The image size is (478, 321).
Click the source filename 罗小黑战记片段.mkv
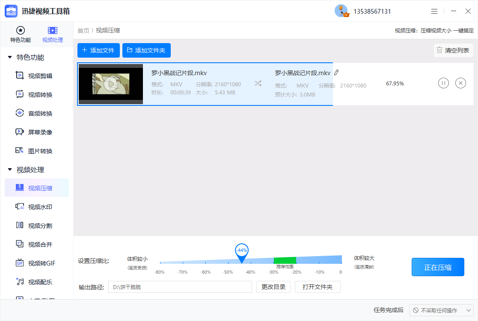179,73
